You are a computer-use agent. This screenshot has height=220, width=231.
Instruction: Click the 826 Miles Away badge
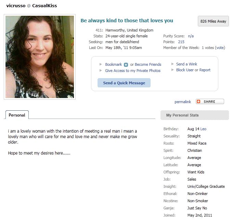coord(213,21)
